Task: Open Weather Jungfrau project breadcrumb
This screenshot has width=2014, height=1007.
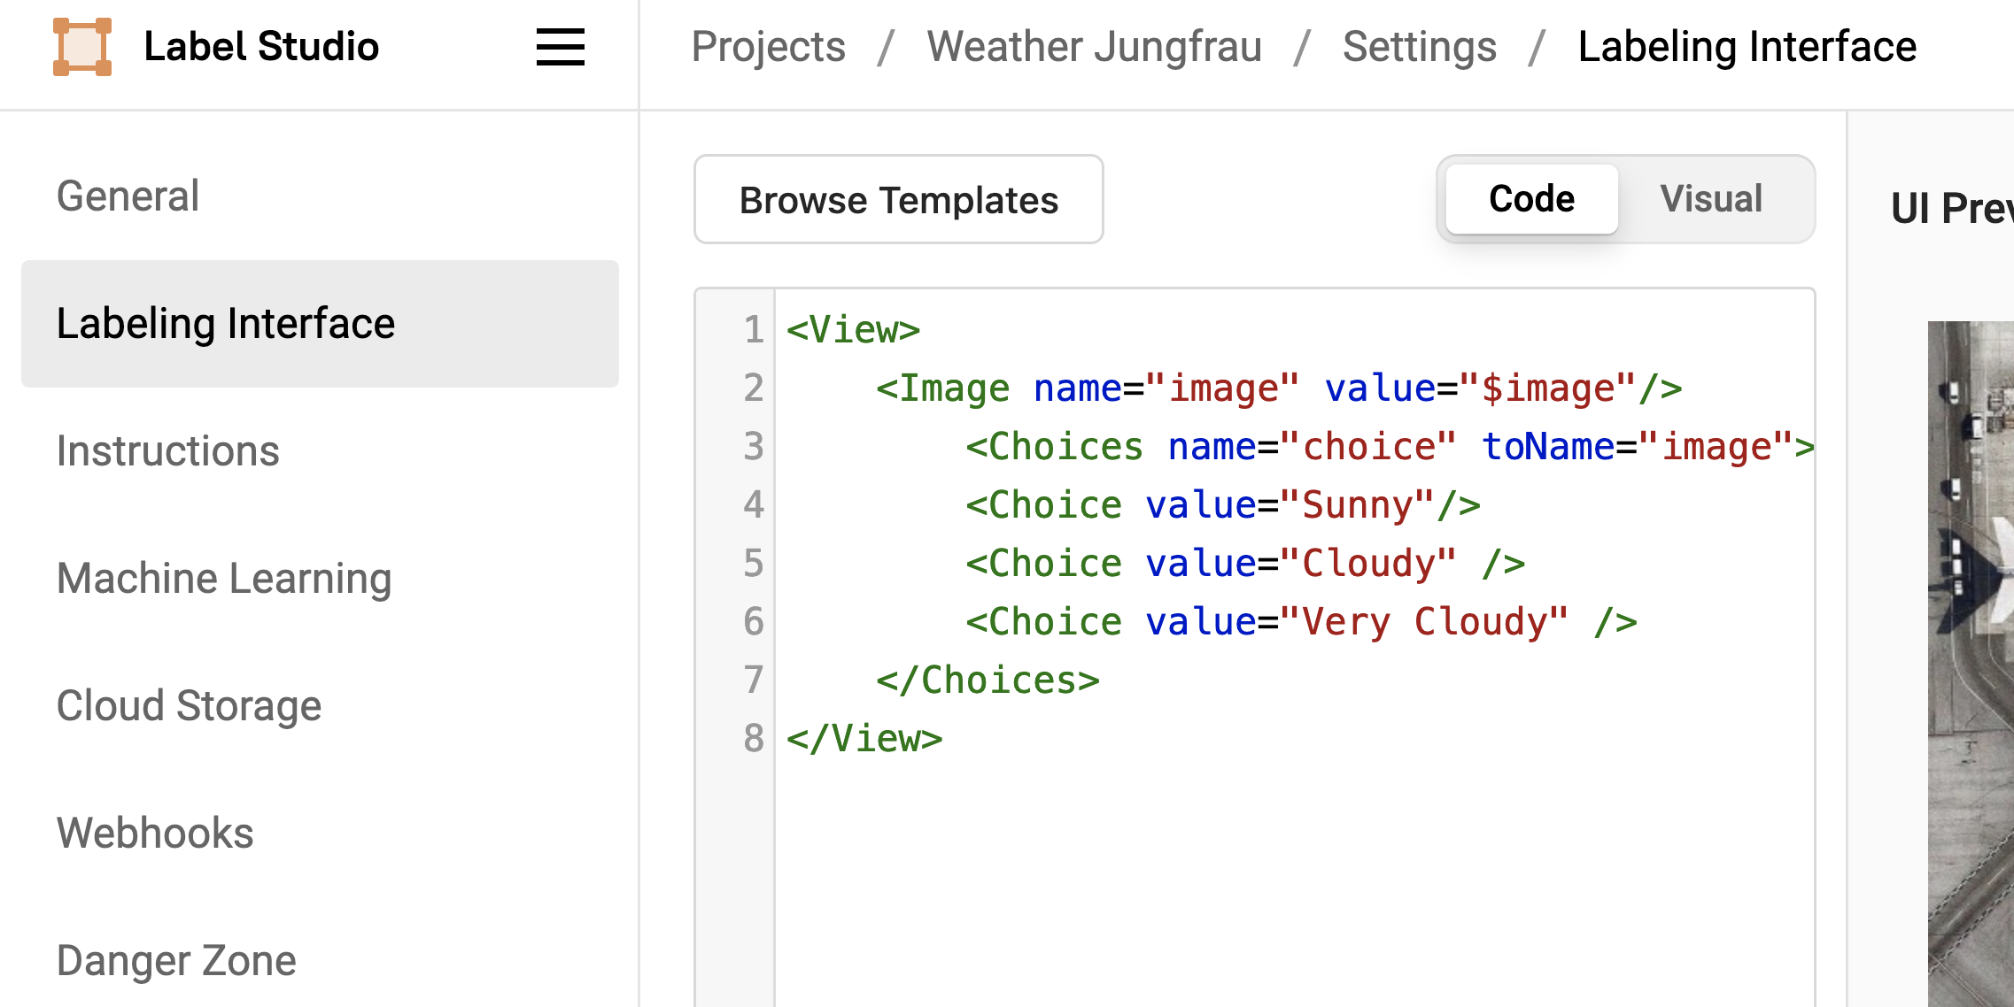Action: tap(1094, 47)
